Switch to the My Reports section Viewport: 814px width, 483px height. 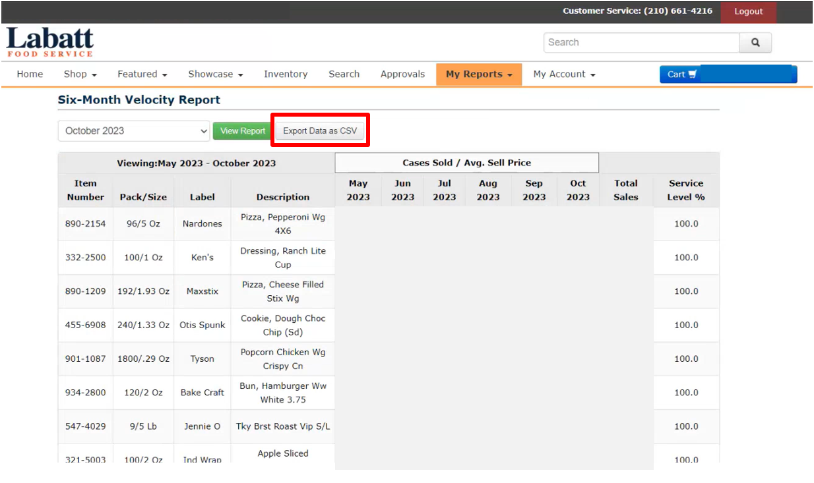coord(478,74)
